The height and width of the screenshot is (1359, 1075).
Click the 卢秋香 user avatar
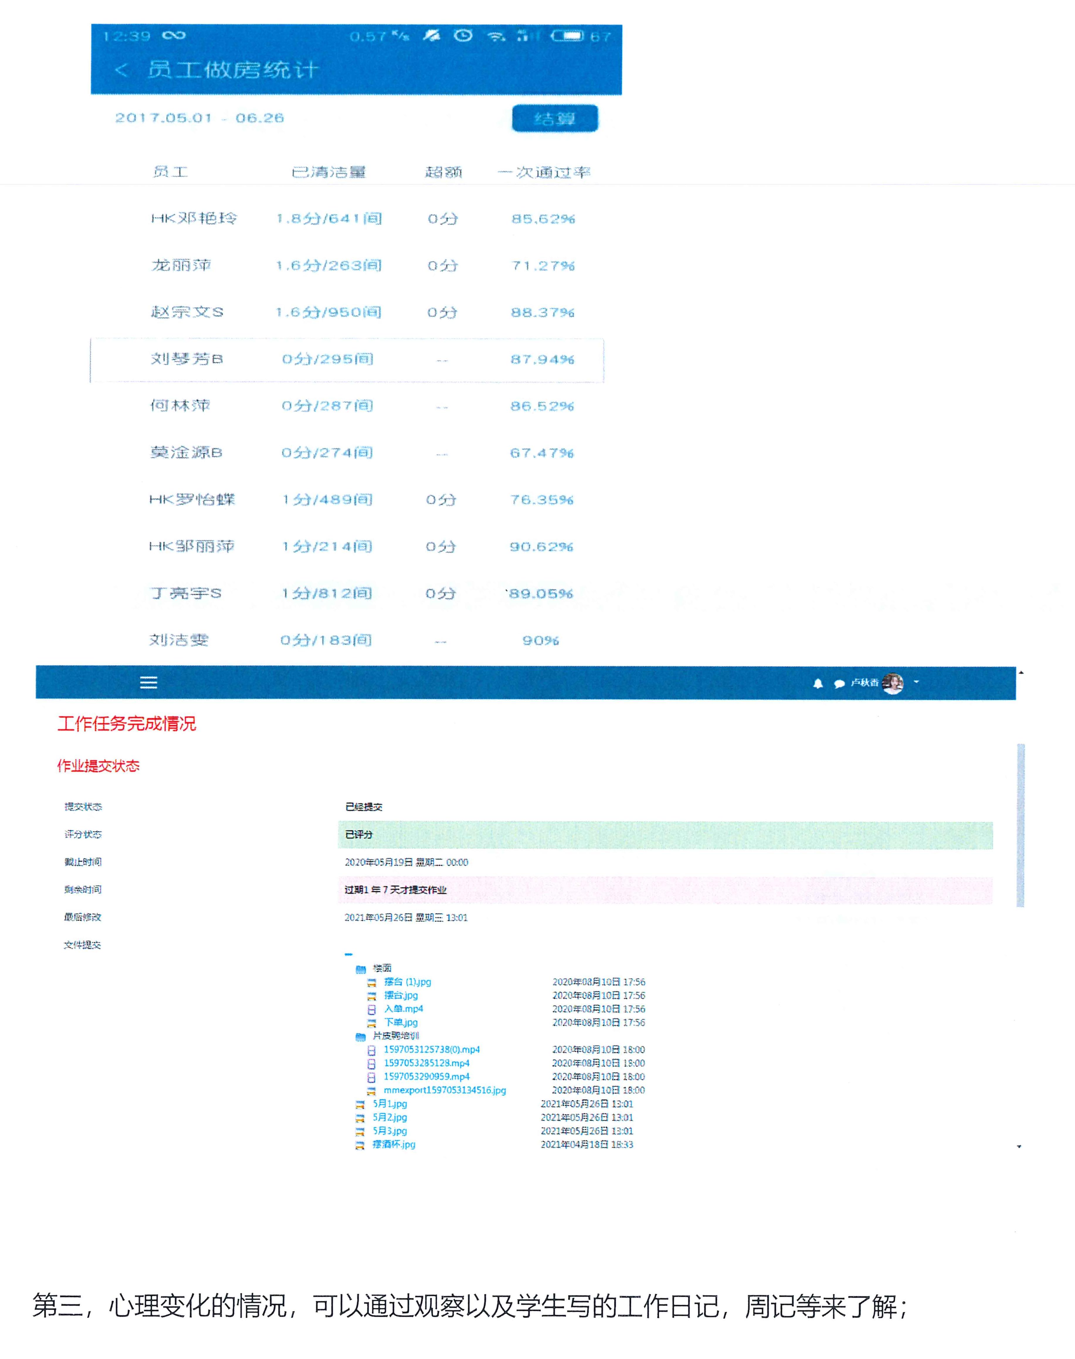[893, 683]
